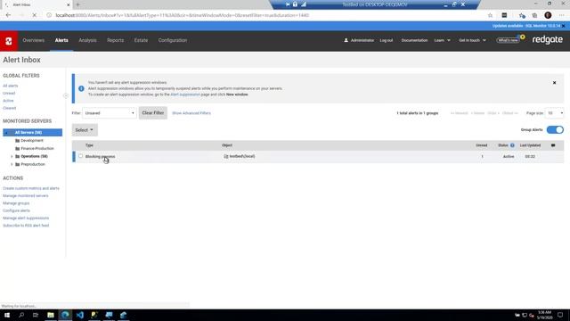
Task: View site information icon in address bar
Action: pyautogui.click(x=49, y=15)
